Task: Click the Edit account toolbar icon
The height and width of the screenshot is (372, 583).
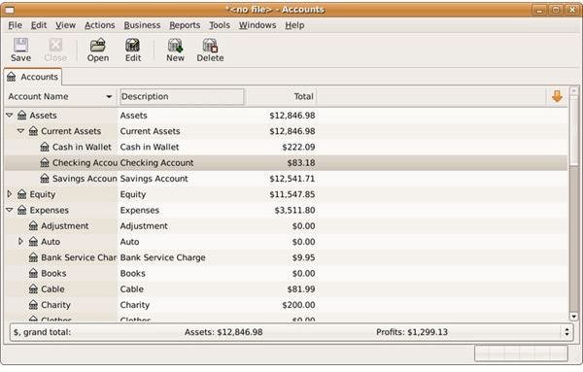Action: [133, 50]
